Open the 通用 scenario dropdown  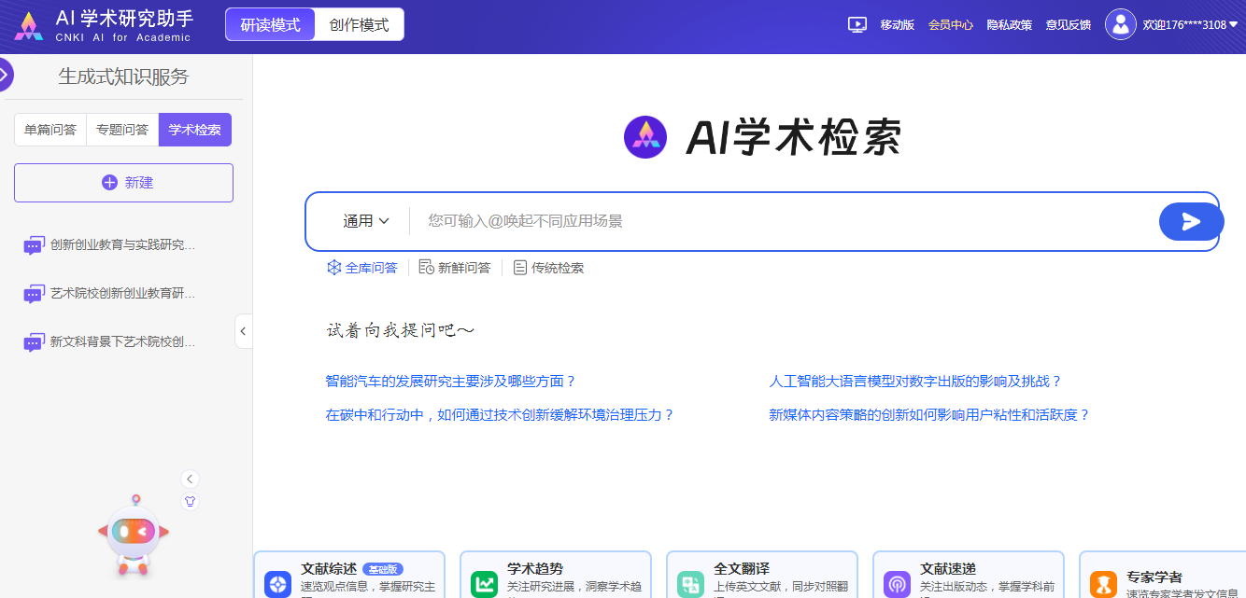[366, 221]
